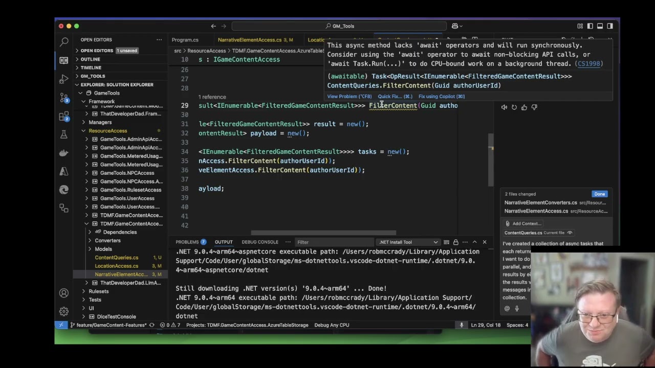Give thumbs down to the chat response
Screen dimensions: 655x368
point(534,107)
